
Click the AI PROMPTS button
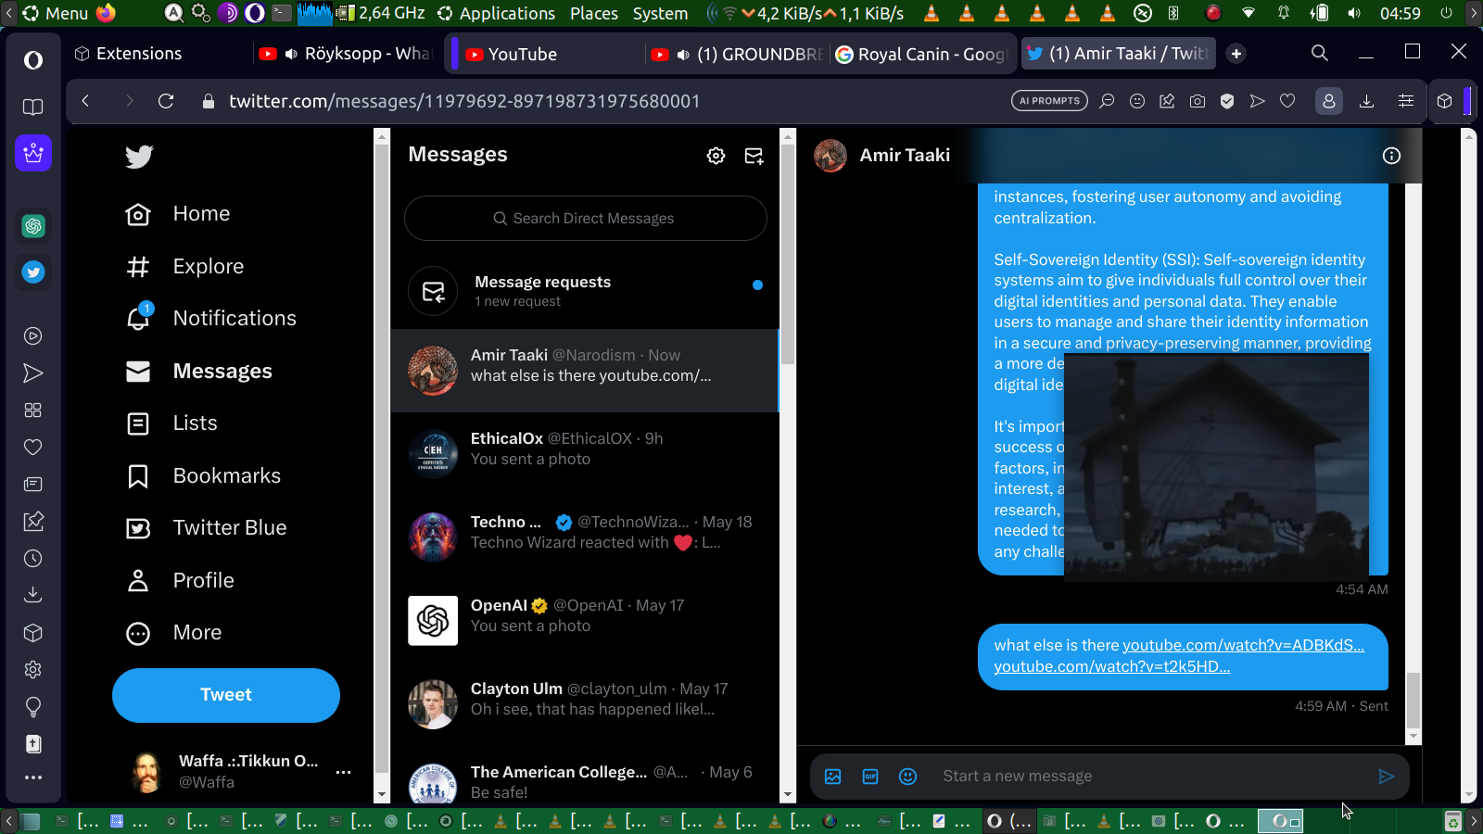1049,101
